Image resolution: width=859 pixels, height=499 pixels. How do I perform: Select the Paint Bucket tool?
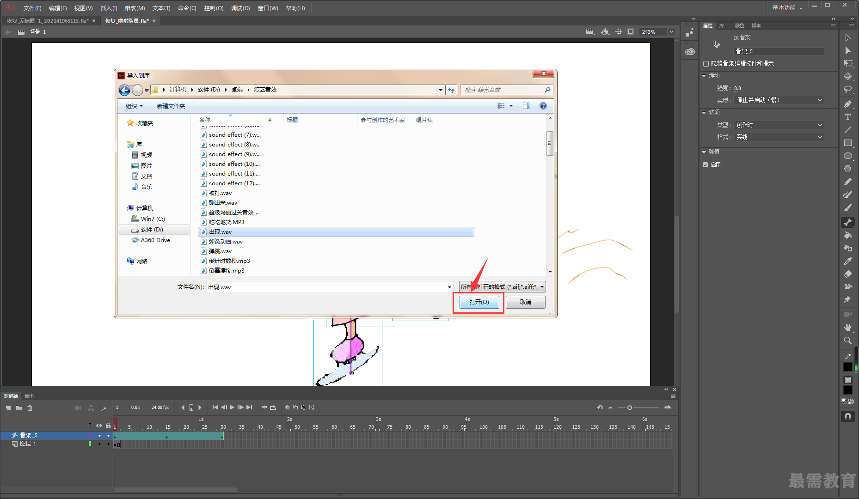[848, 235]
